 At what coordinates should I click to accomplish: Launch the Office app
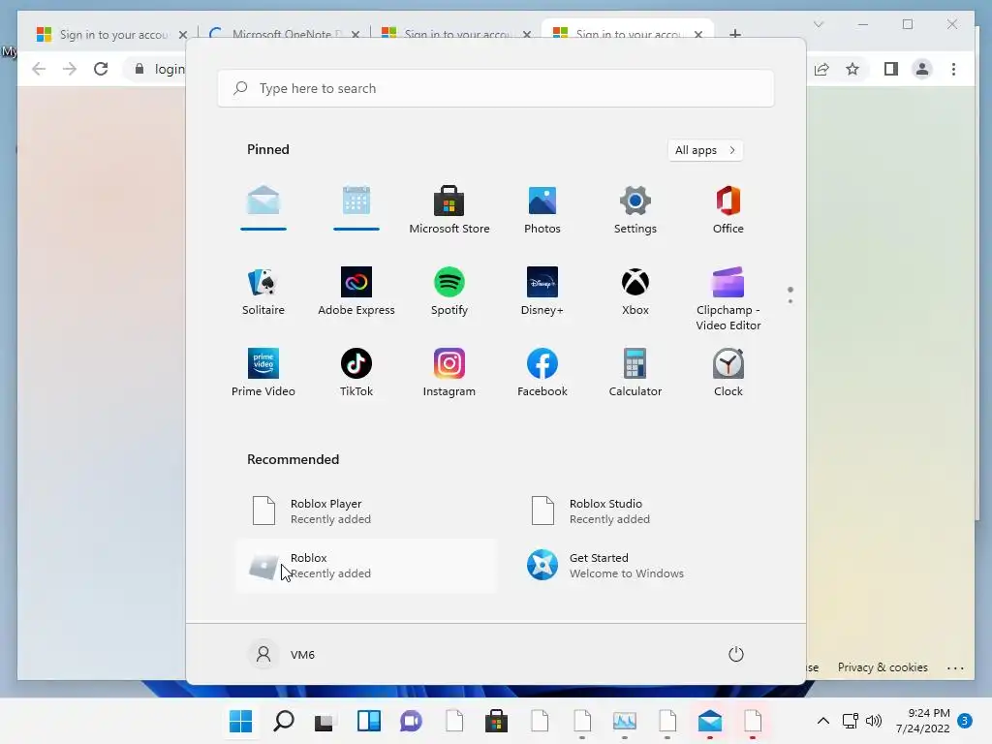click(x=728, y=209)
